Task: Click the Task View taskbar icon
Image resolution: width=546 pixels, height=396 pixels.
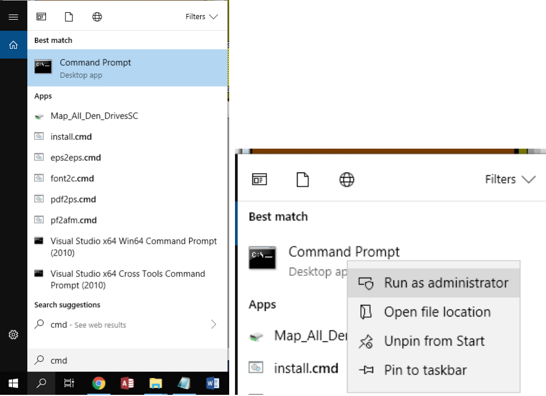Action: [69, 383]
